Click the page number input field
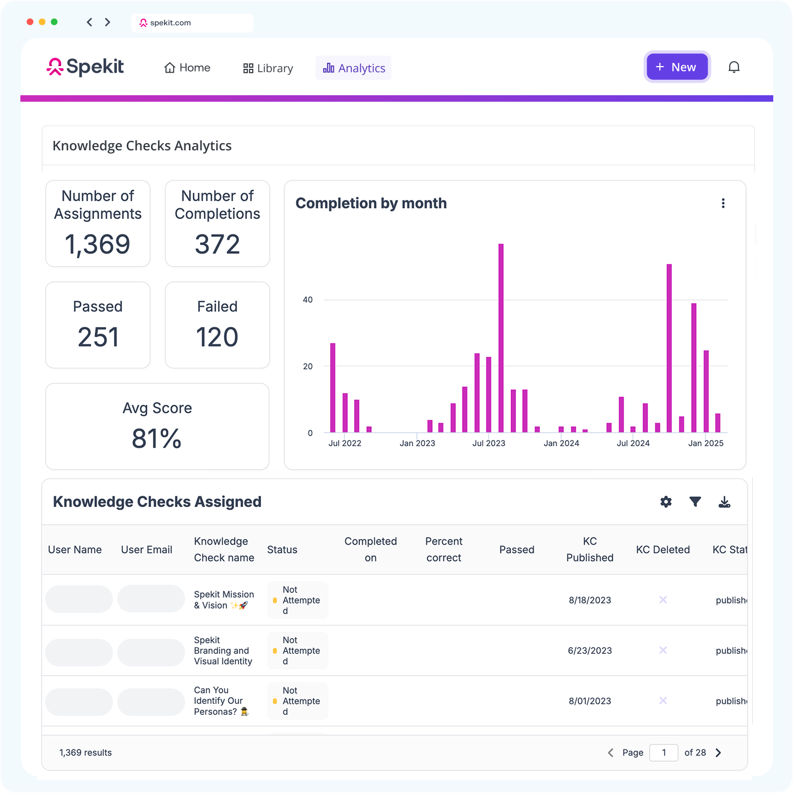This screenshot has height=793, width=793. click(x=664, y=752)
